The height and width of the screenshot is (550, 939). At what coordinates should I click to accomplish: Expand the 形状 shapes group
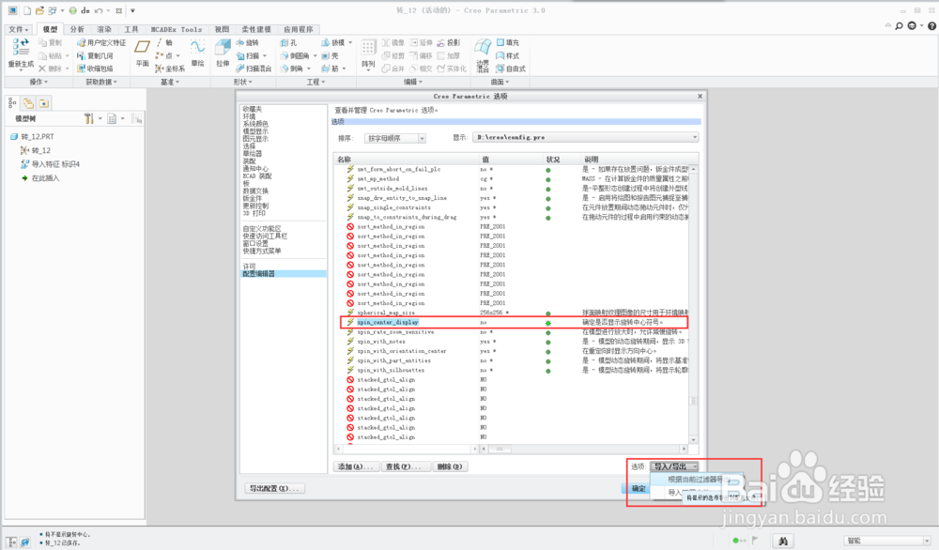(242, 82)
